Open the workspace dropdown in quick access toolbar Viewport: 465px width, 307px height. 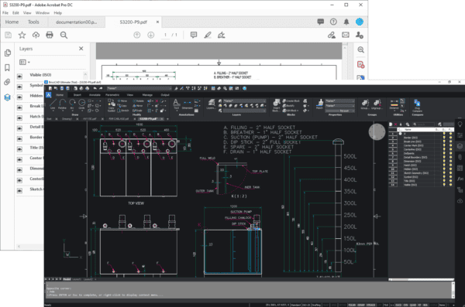pyautogui.click(x=139, y=88)
